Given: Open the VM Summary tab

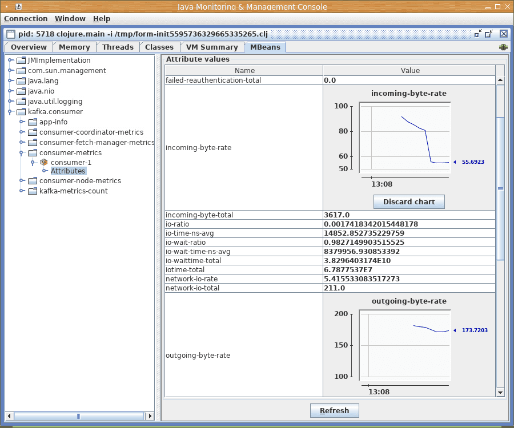Looking at the screenshot, I should click(211, 47).
